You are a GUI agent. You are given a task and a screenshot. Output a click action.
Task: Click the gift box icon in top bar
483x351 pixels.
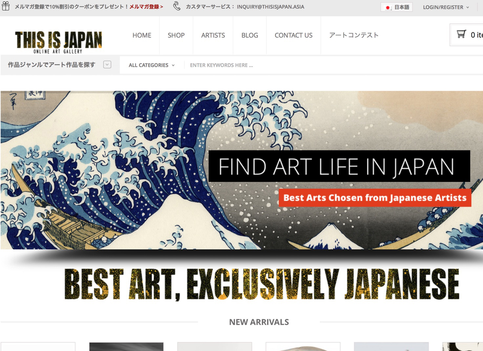pyautogui.click(x=6, y=6)
